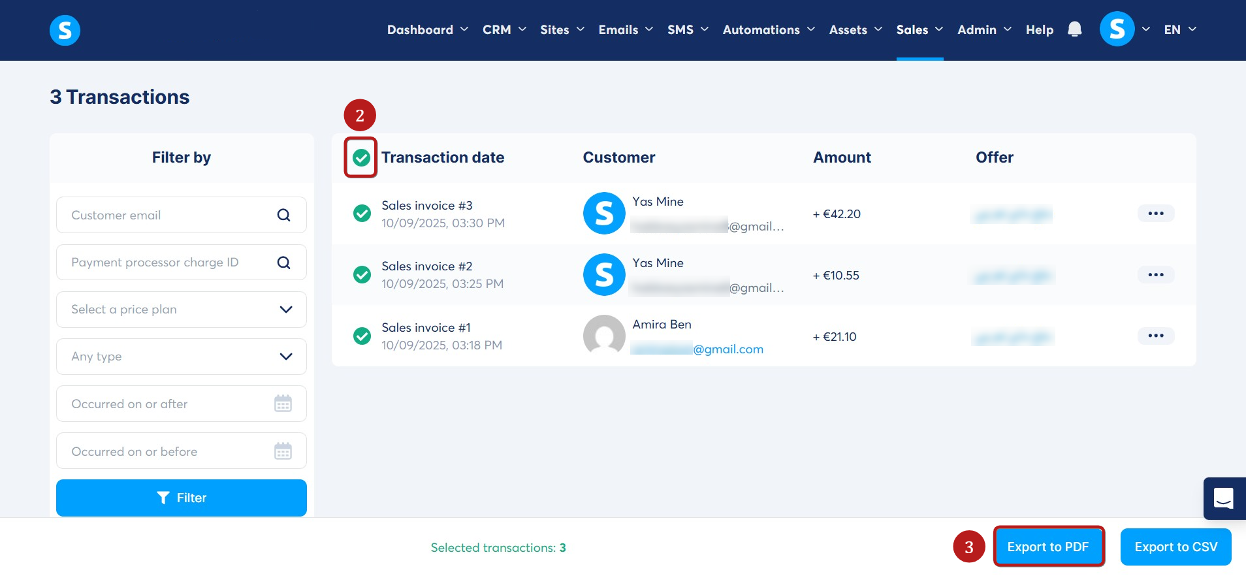
Task: Open more options for Sales invoice #3
Action: coord(1156,214)
